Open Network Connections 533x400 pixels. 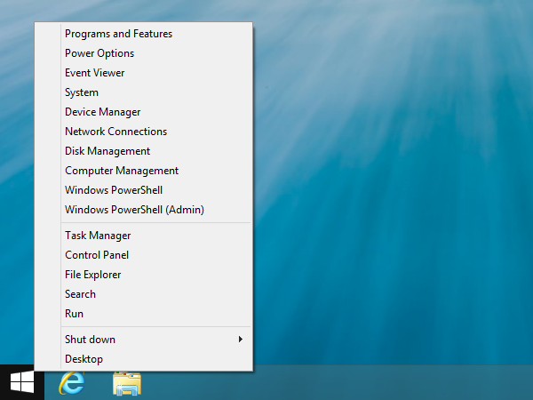point(115,132)
